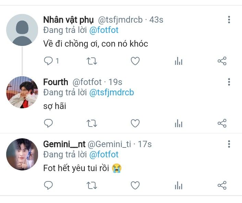Open the Nhân vật phụ display name
The width and height of the screenshot is (242, 203).
(68, 20)
